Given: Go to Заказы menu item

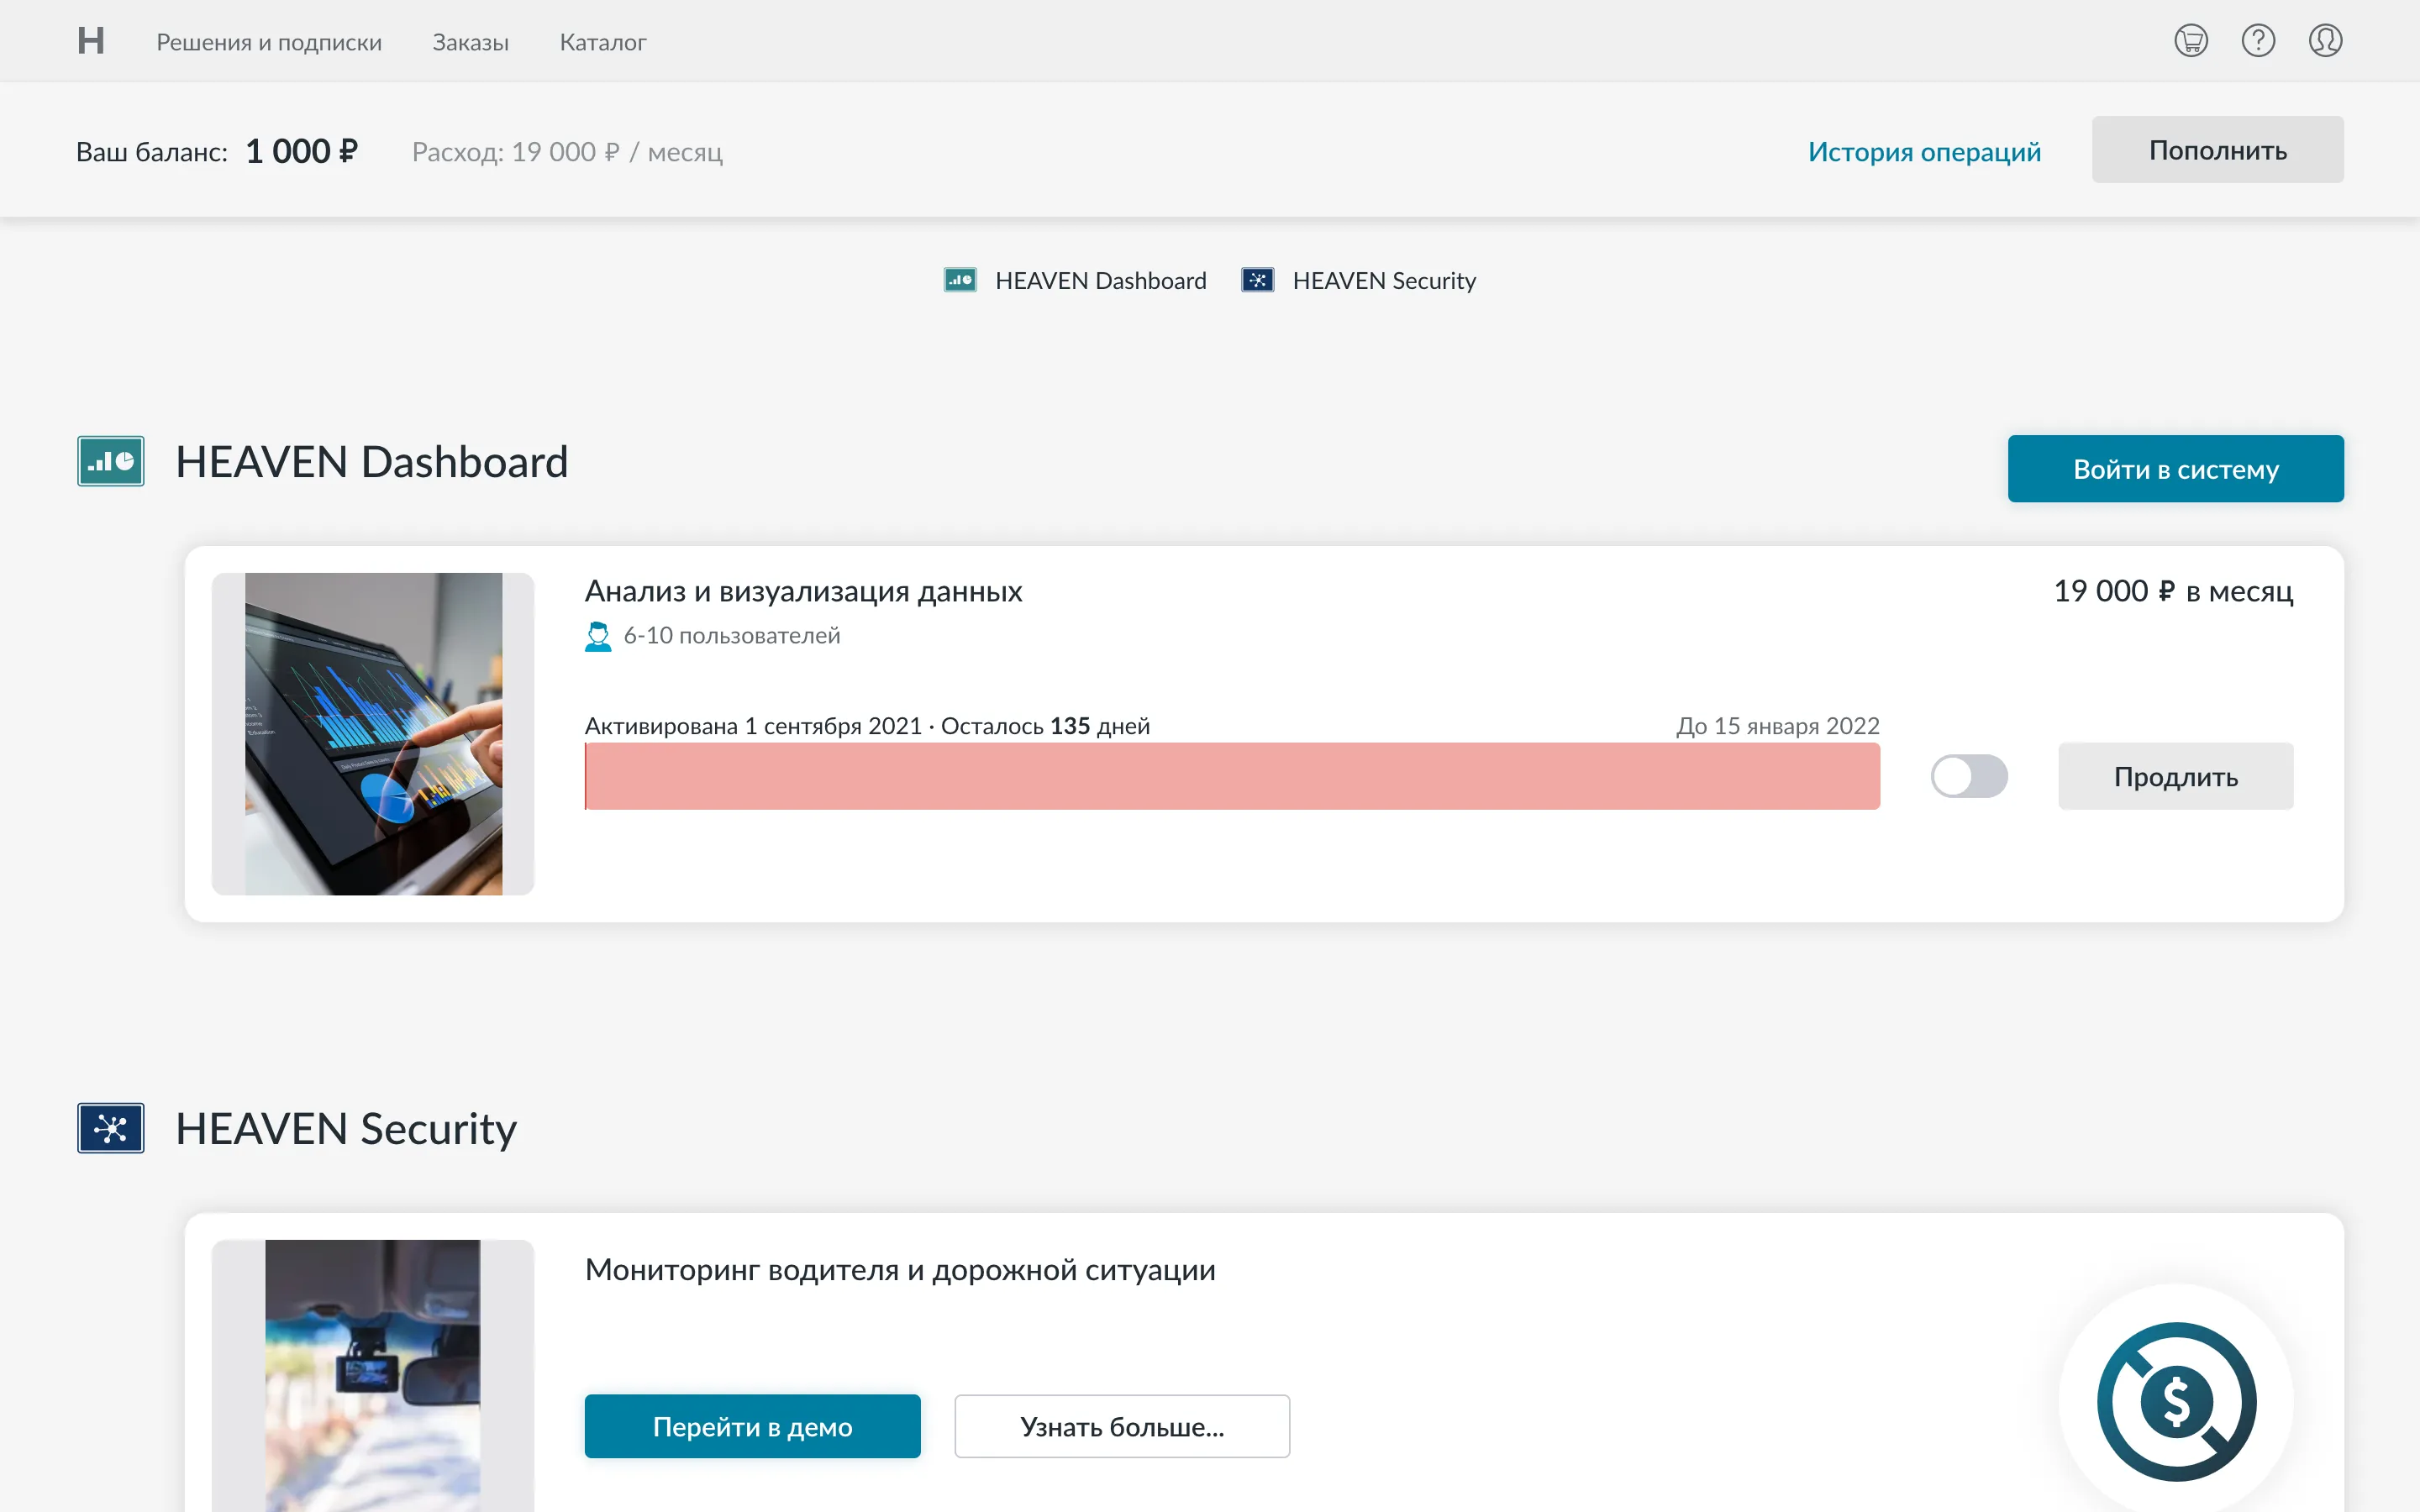Looking at the screenshot, I should (x=470, y=42).
